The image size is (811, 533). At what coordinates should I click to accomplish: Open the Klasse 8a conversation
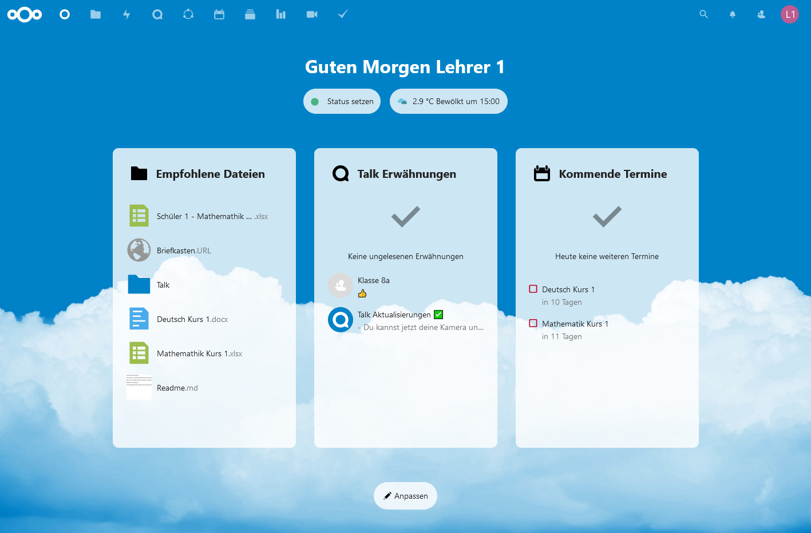click(x=406, y=286)
